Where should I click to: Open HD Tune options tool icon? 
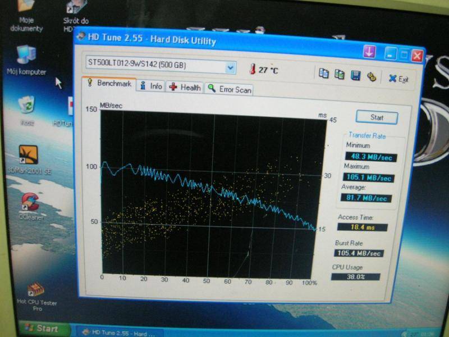372,76
